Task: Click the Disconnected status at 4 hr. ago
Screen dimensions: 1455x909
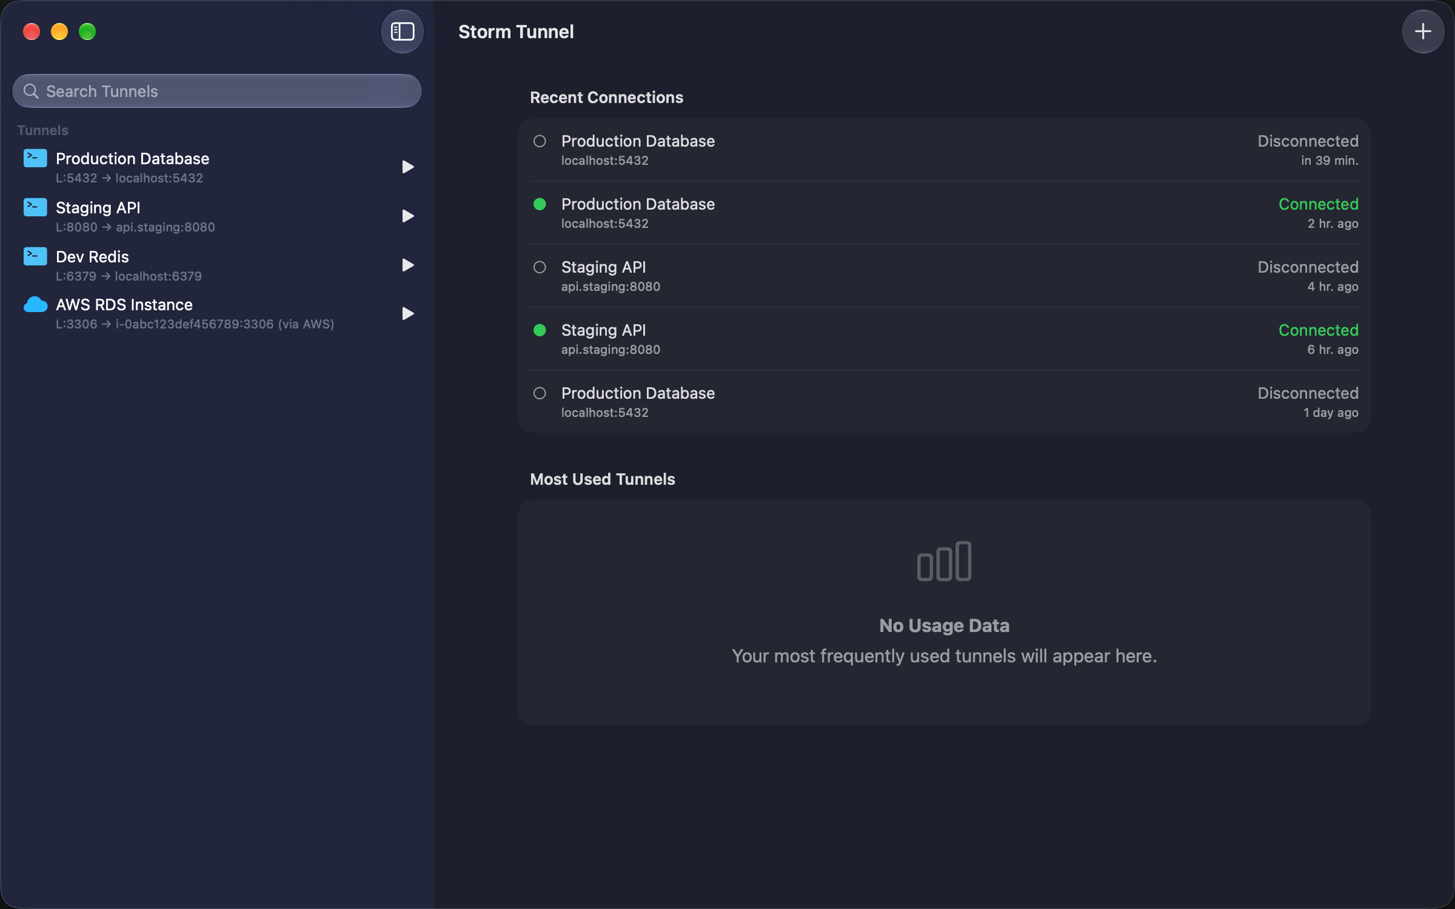Action: [x=1308, y=267]
